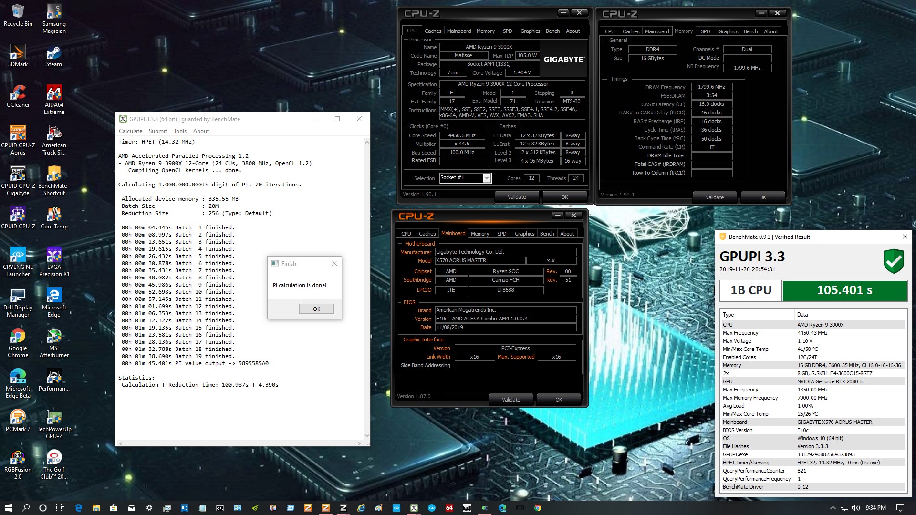Select the PCMark 7 desktop icon
916x515 pixels.
coord(18,421)
